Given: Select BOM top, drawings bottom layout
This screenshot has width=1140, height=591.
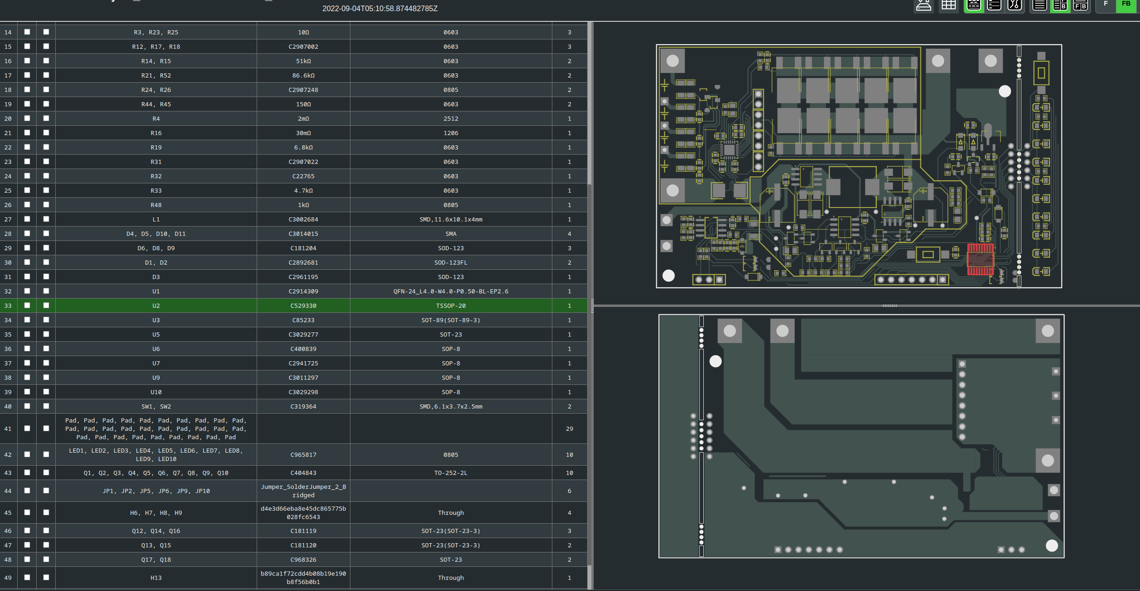Looking at the screenshot, I should [1081, 6].
